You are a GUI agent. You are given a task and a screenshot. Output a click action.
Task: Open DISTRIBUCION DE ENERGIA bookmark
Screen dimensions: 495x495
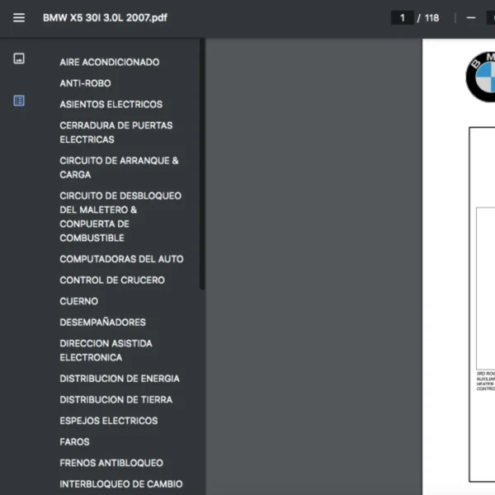[x=120, y=379]
